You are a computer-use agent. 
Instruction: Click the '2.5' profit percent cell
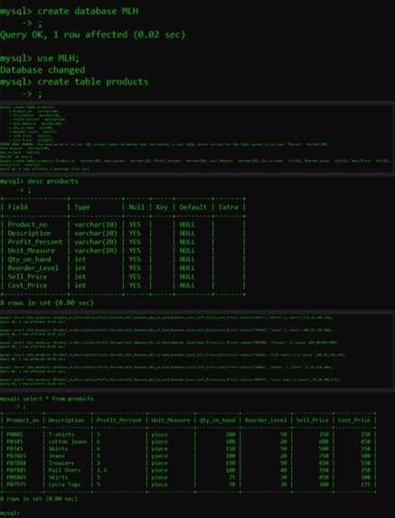coord(102,470)
